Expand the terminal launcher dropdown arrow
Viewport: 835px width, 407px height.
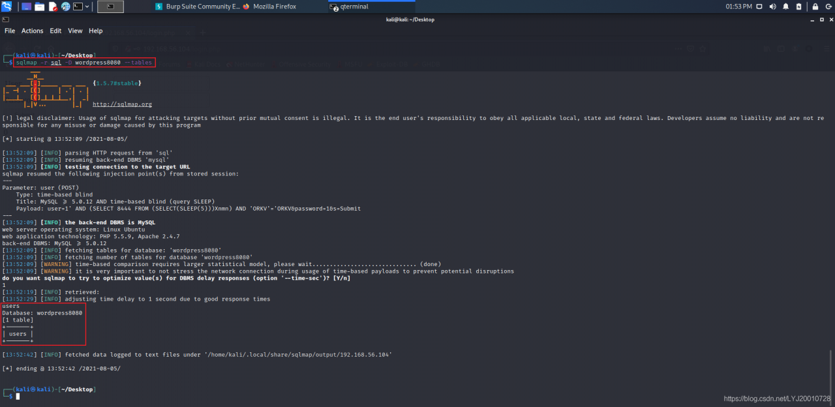pyautogui.click(x=87, y=7)
